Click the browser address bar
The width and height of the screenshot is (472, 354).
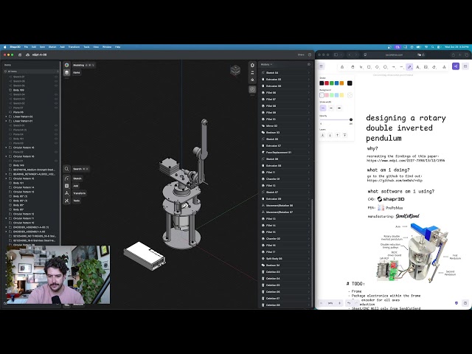click(x=394, y=55)
